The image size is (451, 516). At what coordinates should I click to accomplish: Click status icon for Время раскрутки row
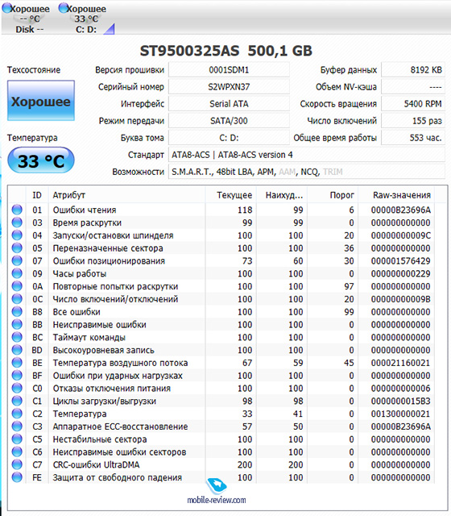tap(17, 223)
